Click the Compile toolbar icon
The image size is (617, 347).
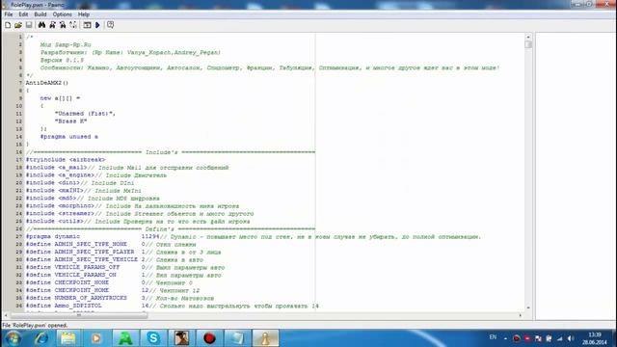coord(87,25)
